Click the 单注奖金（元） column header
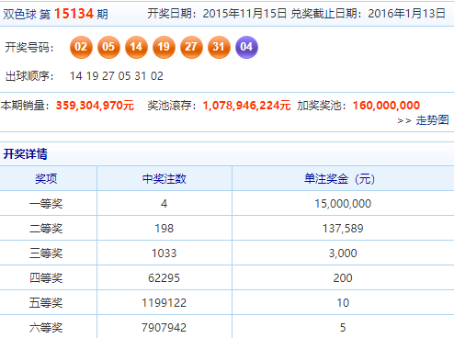The image size is (454, 338). tap(339, 178)
